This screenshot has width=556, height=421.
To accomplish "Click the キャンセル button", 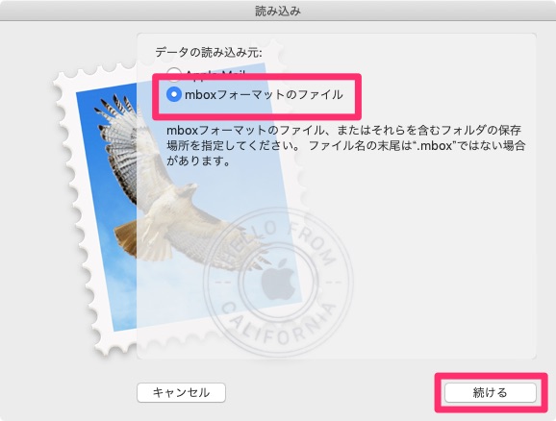I will (x=181, y=392).
